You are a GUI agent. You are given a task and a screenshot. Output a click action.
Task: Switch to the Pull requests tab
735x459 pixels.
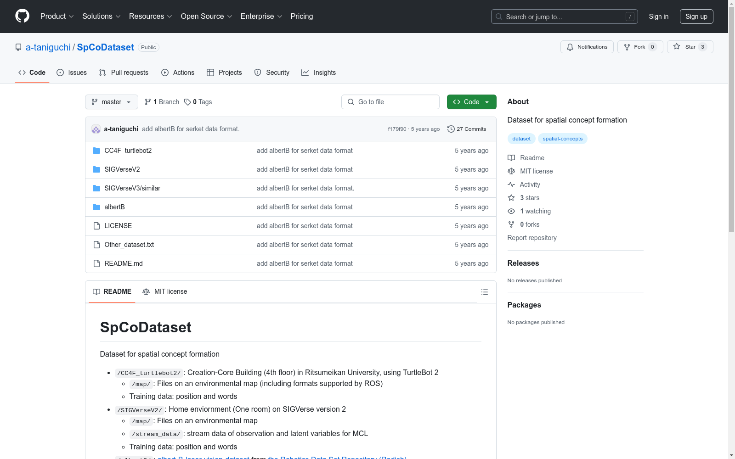click(124, 73)
